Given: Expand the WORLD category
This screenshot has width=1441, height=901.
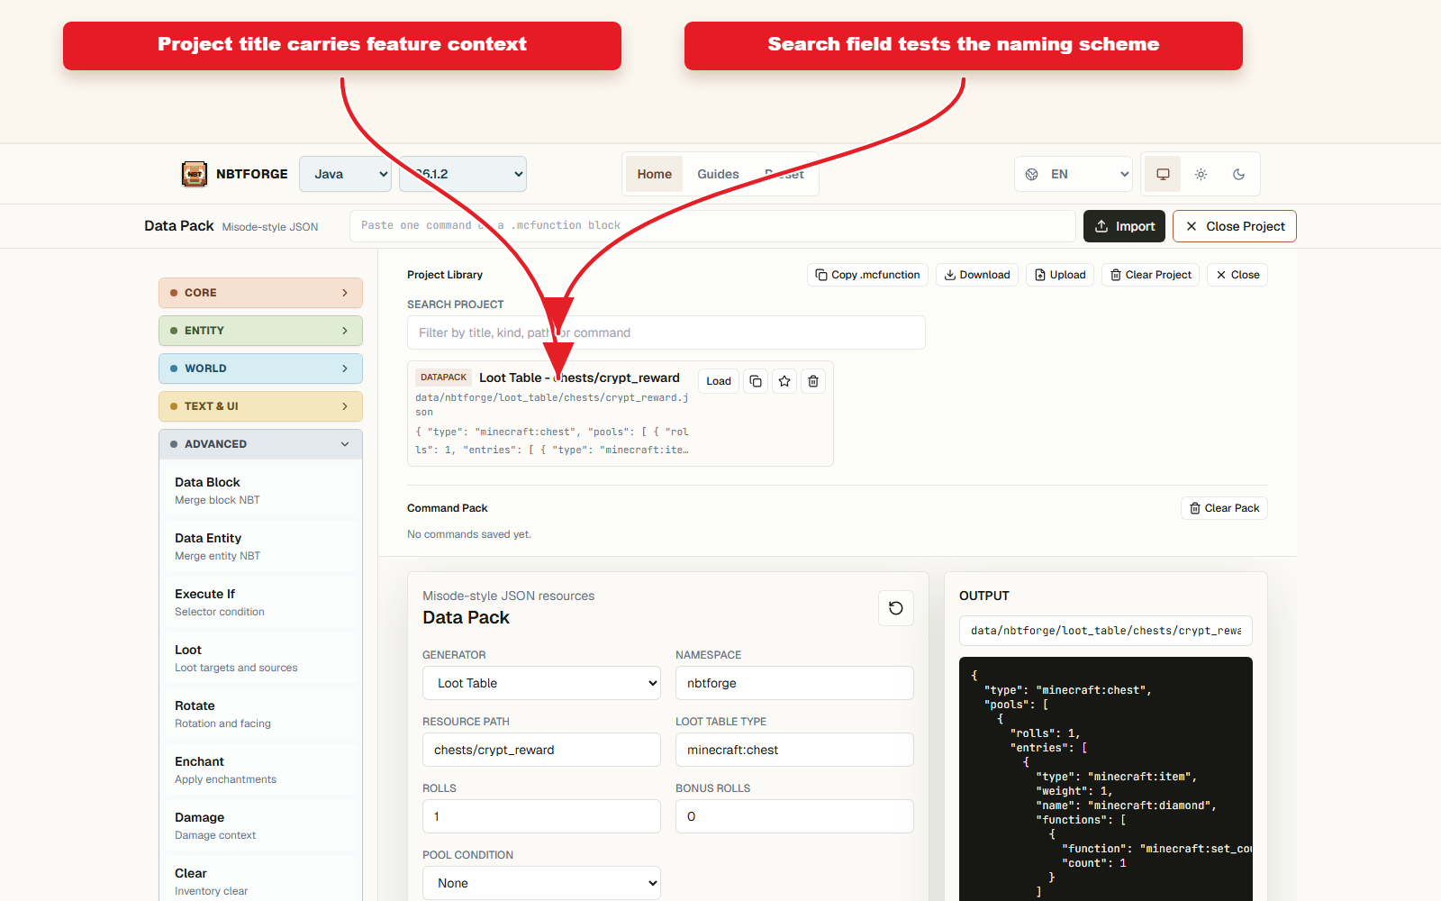Looking at the screenshot, I should pos(260,369).
